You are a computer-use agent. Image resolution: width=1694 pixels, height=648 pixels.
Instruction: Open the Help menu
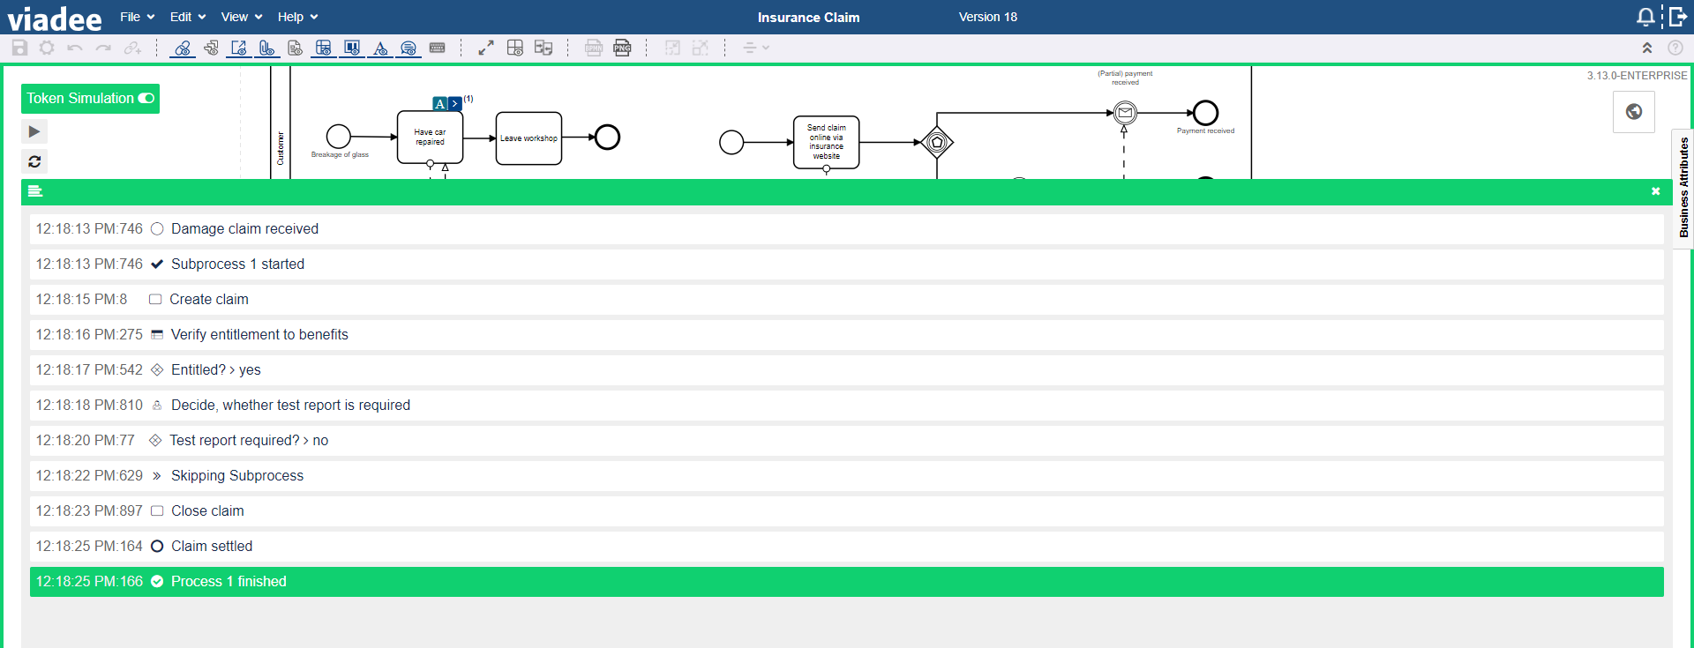[297, 17]
